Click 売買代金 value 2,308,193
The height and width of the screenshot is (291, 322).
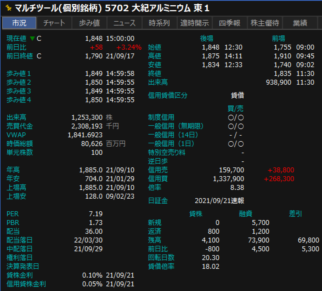coord(87,126)
